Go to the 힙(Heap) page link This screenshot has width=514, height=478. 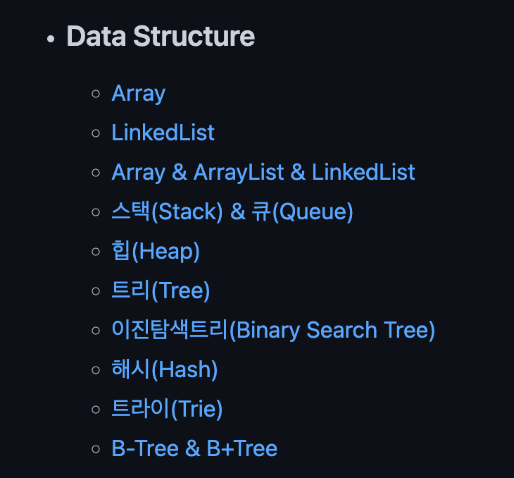pyautogui.click(x=155, y=252)
